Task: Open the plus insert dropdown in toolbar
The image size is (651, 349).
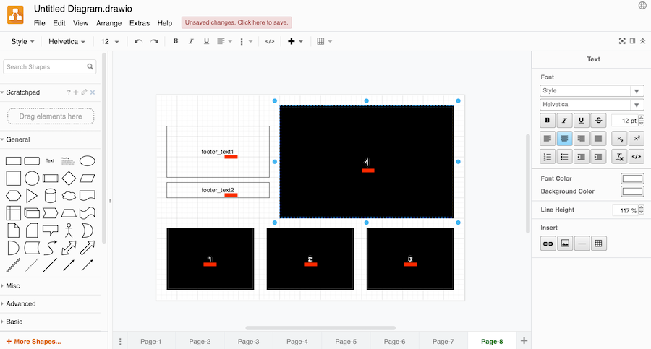Action: click(x=295, y=41)
